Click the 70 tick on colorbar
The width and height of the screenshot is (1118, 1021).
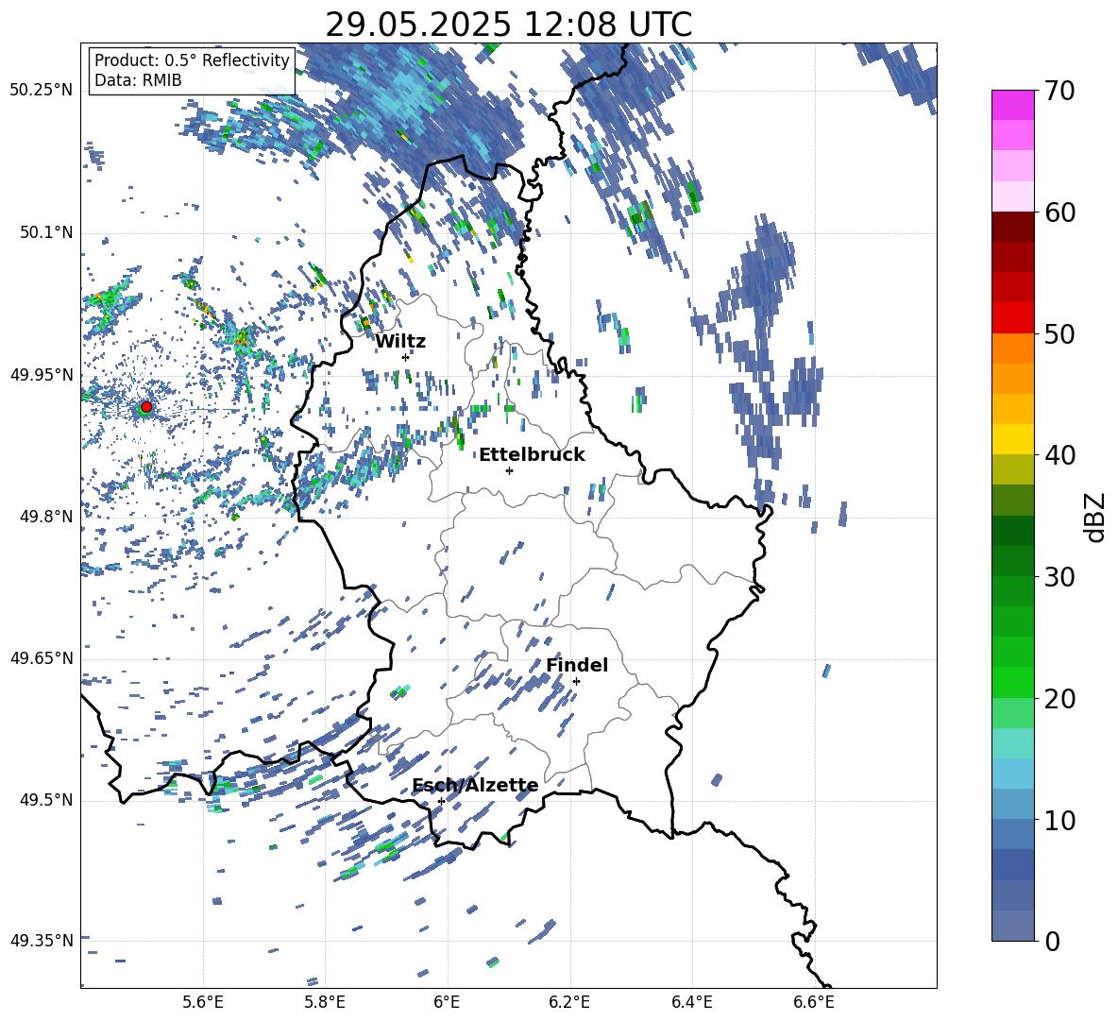[x=1059, y=91]
